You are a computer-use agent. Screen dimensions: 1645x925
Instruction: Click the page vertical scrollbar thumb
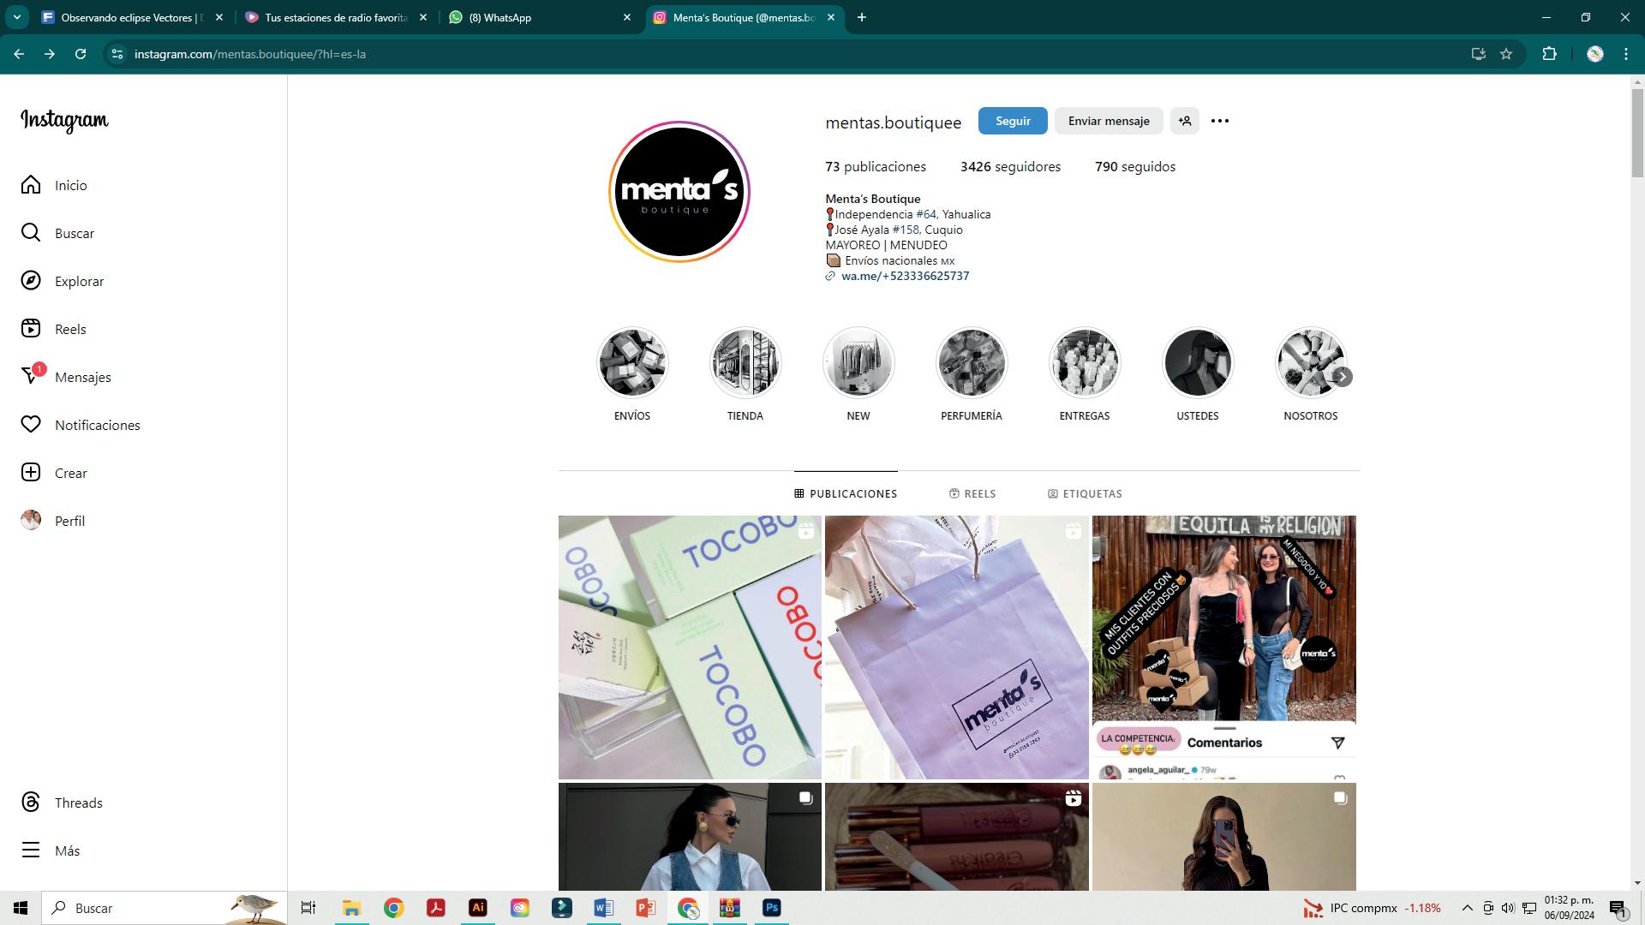(x=1637, y=133)
